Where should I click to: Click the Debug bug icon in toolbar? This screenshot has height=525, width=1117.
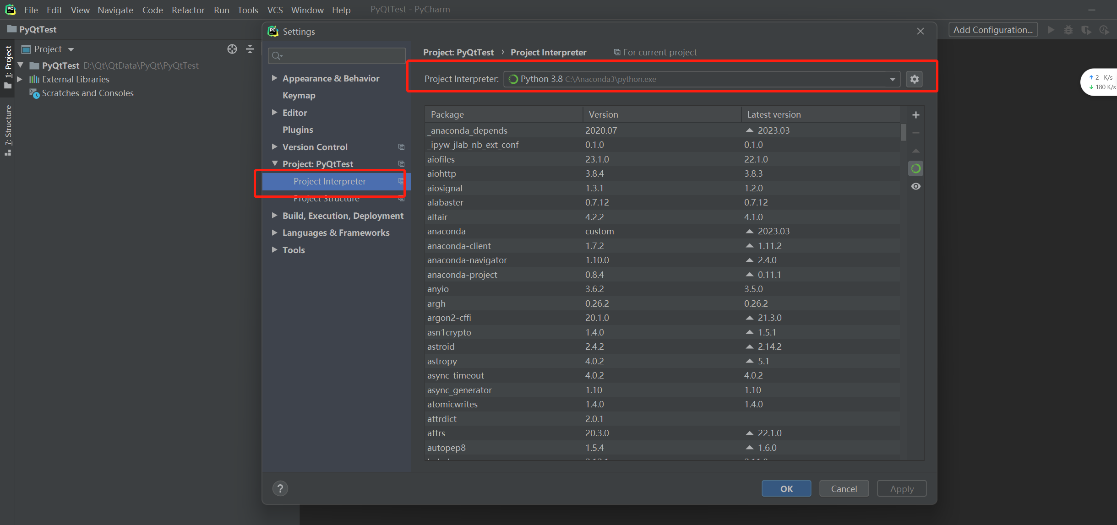click(x=1068, y=30)
